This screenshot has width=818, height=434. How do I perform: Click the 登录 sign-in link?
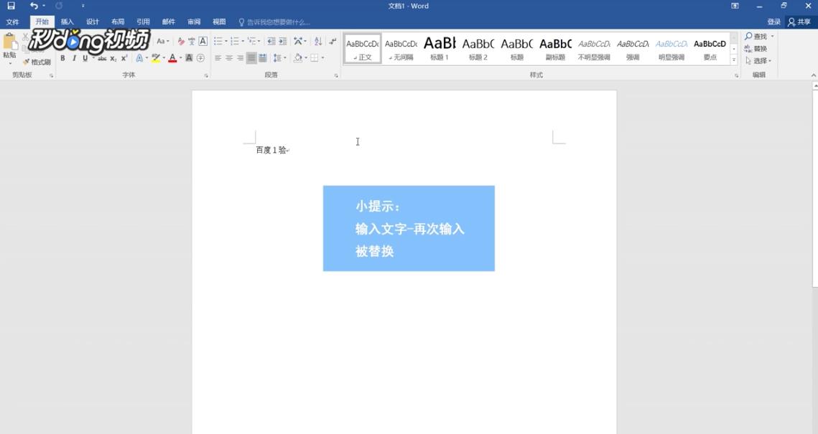(x=775, y=21)
